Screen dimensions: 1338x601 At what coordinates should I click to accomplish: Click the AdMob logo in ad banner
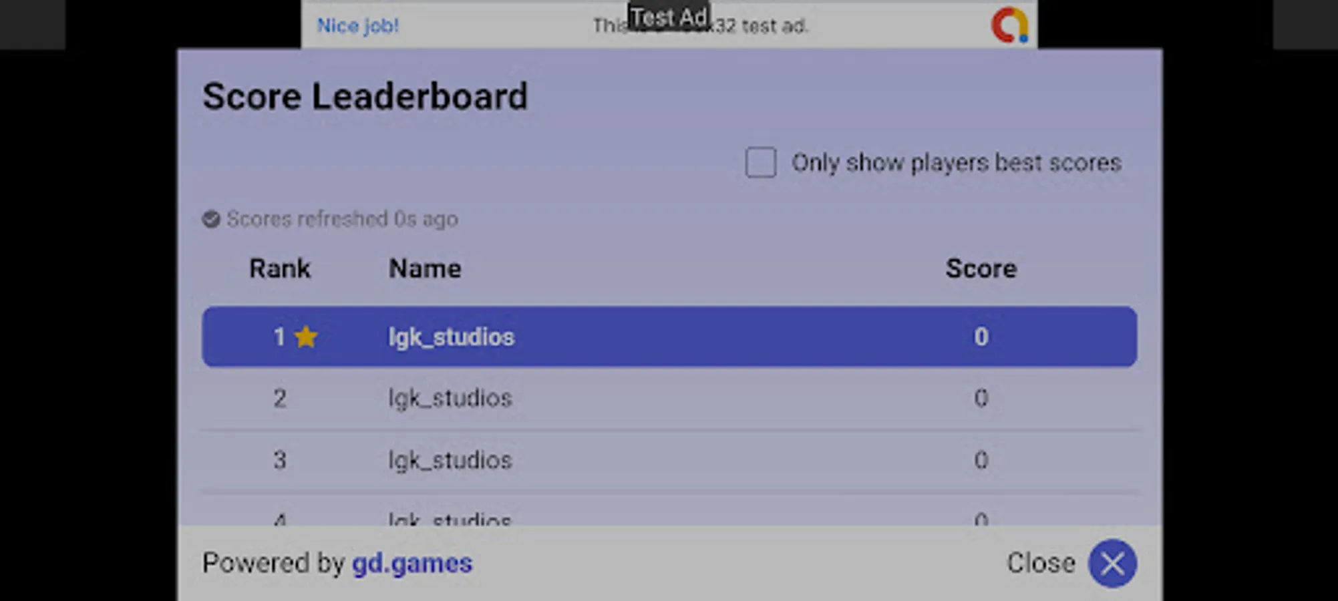click(x=1009, y=25)
